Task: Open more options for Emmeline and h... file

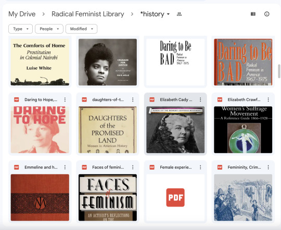Action: pos(65,168)
